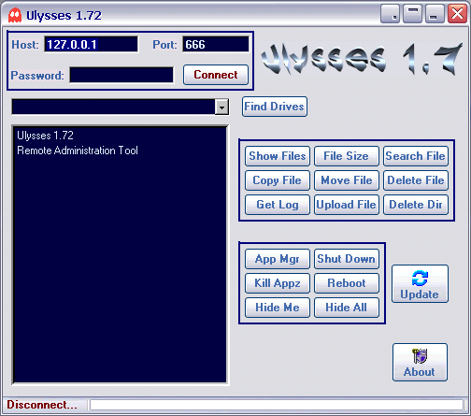Viewport: 471px width, 416px height.
Task: Focus the Port number field
Action: (216, 44)
